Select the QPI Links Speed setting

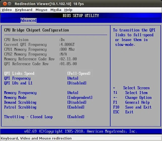(19, 73)
